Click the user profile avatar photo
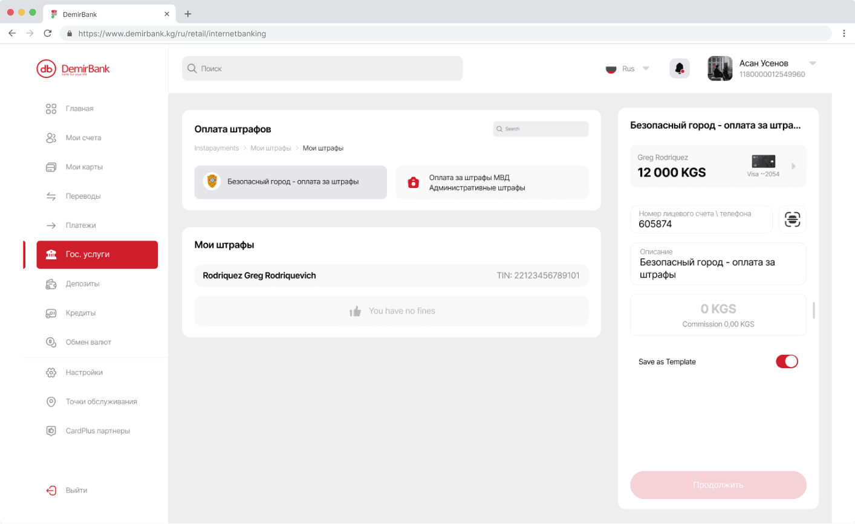The height and width of the screenshot is (524, 855). [x=720, y=68]
